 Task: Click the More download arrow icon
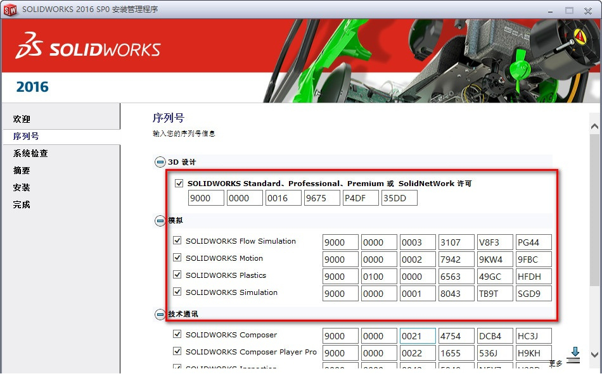pyautogui.click(x=573, y=355)
